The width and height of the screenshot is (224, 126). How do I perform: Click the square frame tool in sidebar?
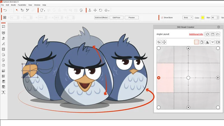click(x=3, y=49)
